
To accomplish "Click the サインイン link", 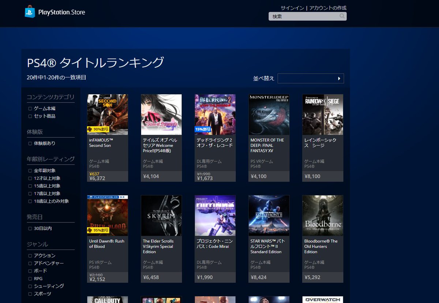I will 292,8.
